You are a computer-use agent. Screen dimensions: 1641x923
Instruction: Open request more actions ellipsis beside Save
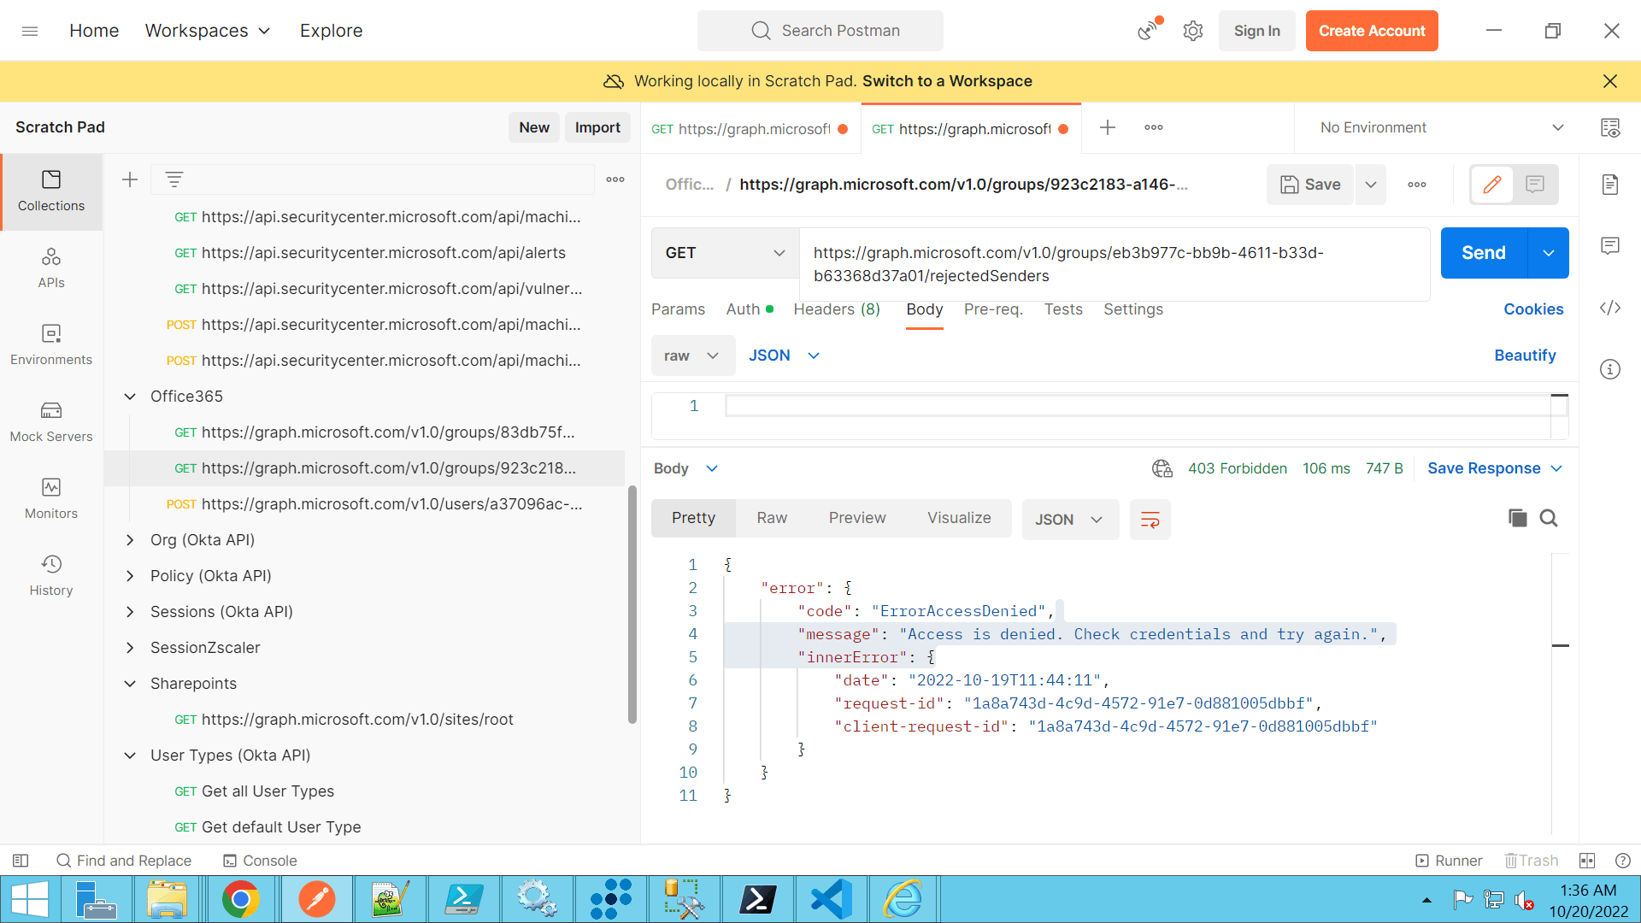coord(1417,185)
